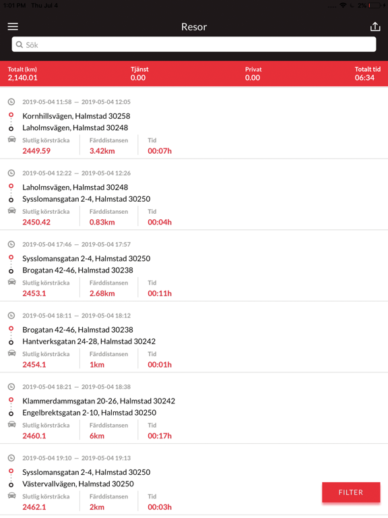
Task: Tap the battery indicator icon
Action: 375,5
